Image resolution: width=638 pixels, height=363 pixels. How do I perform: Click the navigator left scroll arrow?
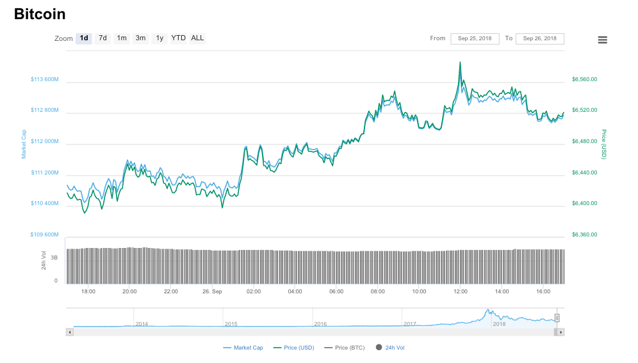(70, 332)
